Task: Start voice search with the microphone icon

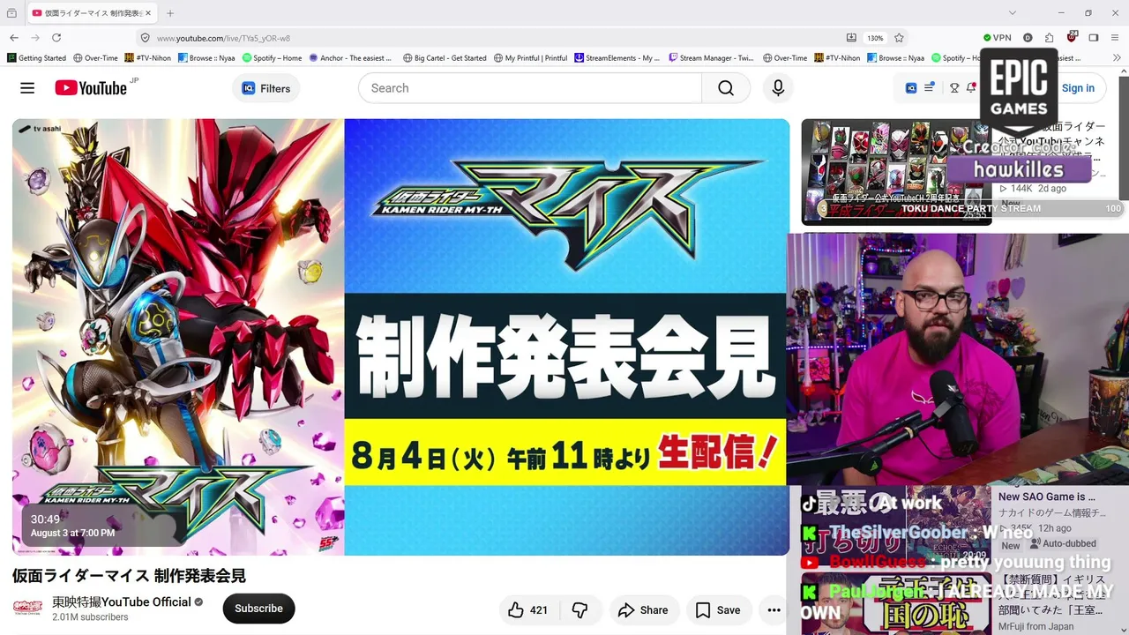Action: point(778,88)
